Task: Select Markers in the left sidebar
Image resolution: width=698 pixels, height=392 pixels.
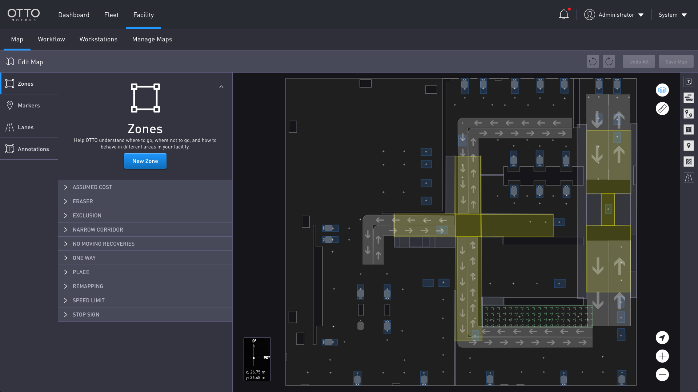Action: (29, 105)
